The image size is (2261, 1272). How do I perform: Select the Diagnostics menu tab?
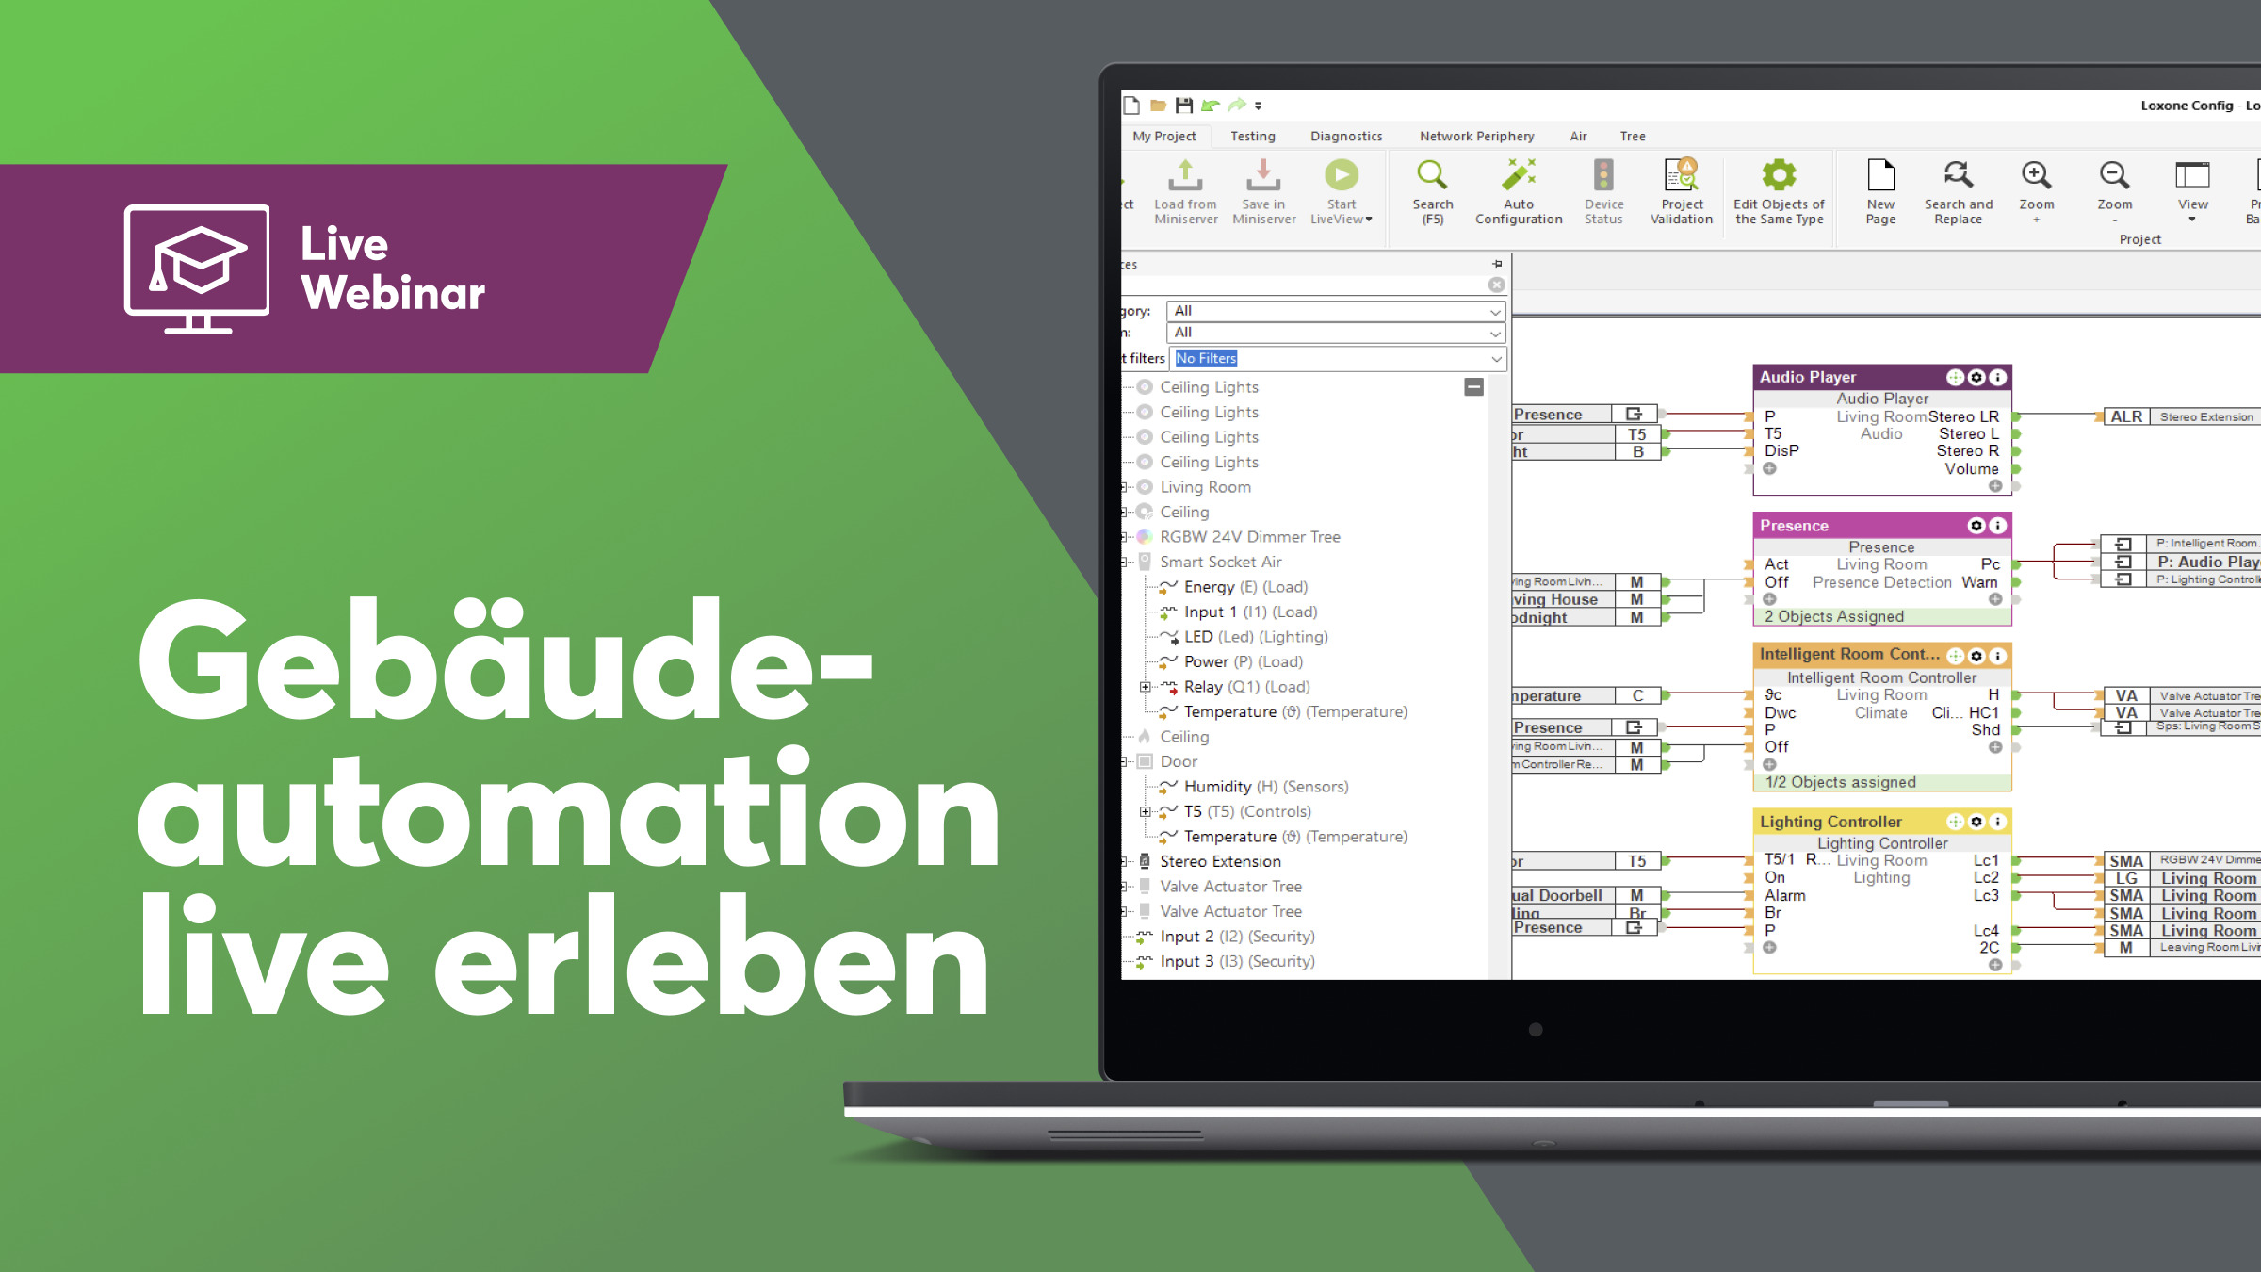point(1346,134)
